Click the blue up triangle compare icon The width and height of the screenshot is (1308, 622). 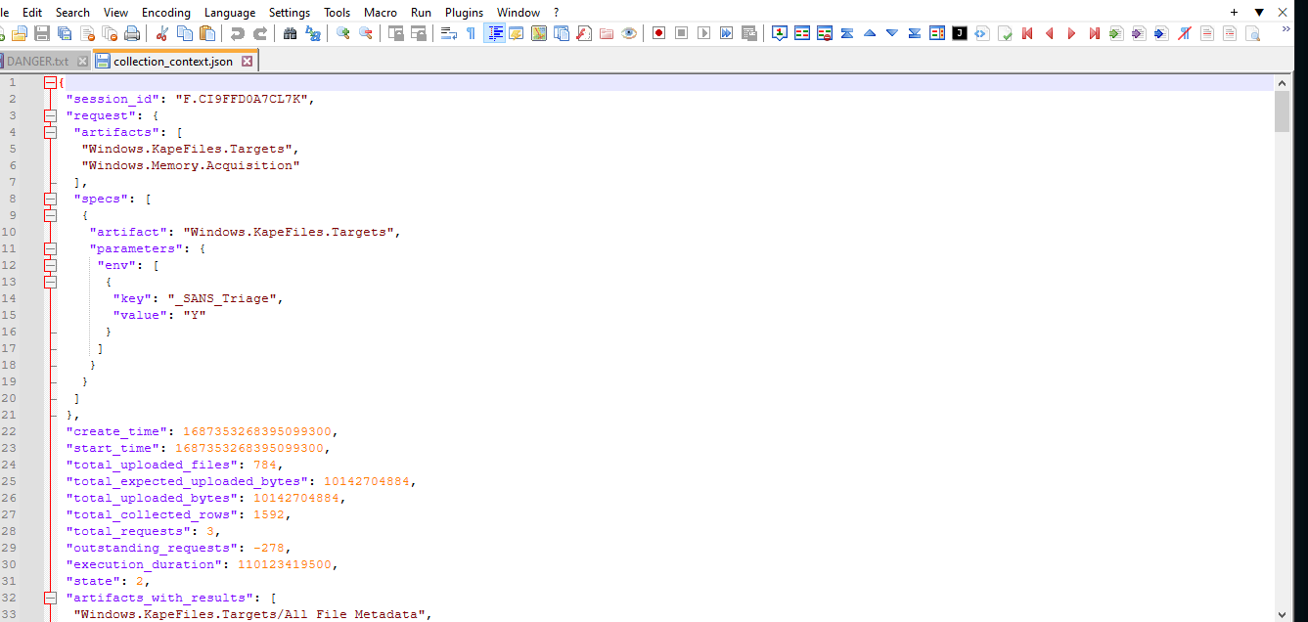point(870,33)
